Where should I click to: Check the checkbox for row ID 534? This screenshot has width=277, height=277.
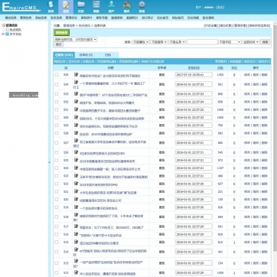click(57, 84)
